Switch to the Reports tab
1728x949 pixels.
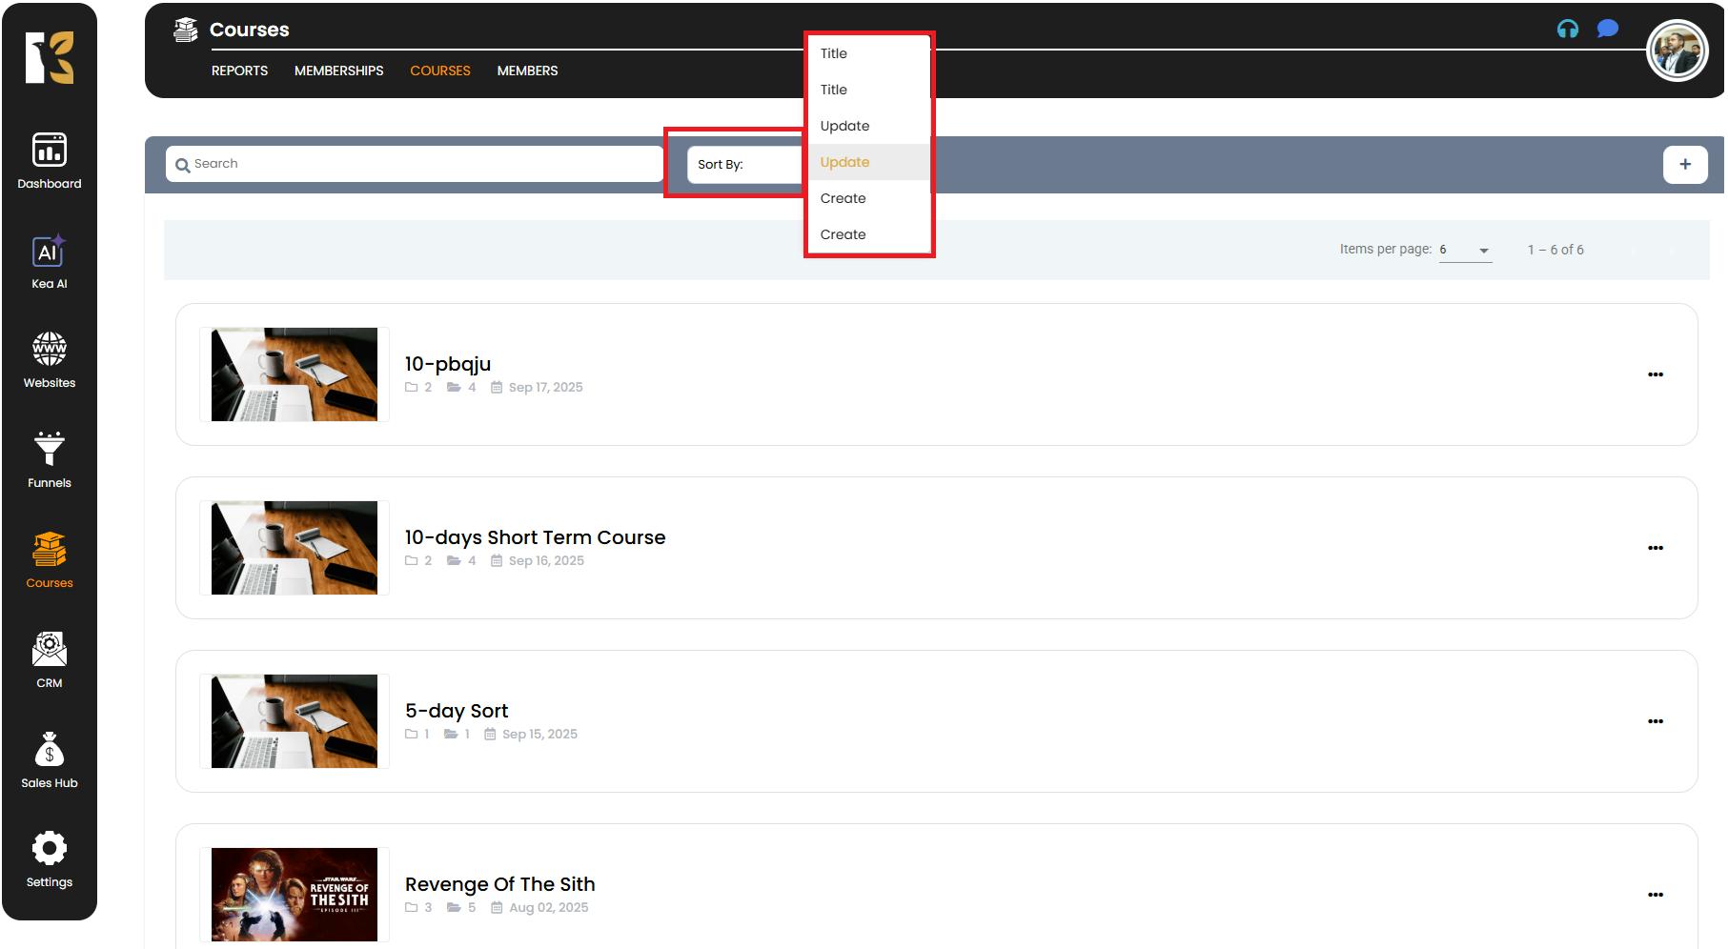(239, 71)
